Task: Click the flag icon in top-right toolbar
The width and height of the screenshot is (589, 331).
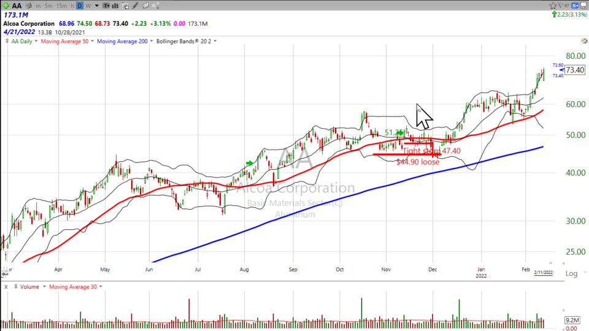Action: pyautogui.click(x=560, y=6)
